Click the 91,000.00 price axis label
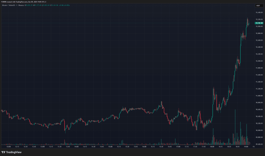The image size is (265, 156). (x=259, y=96)
